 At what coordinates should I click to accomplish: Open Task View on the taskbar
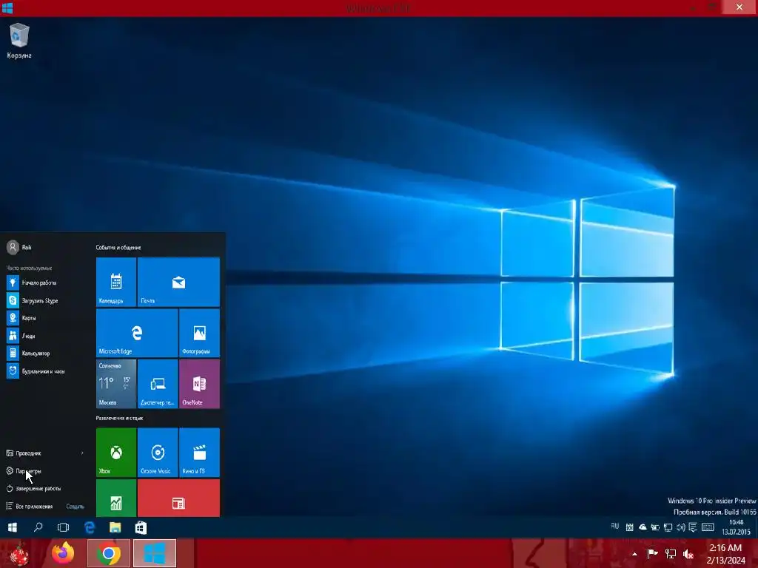point(64,527)
